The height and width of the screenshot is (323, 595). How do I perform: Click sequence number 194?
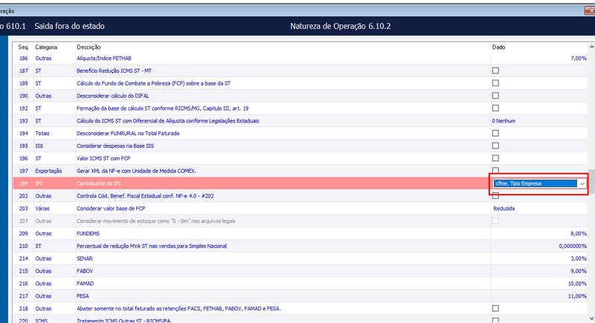pyautogui.click(x=24, y=134)
